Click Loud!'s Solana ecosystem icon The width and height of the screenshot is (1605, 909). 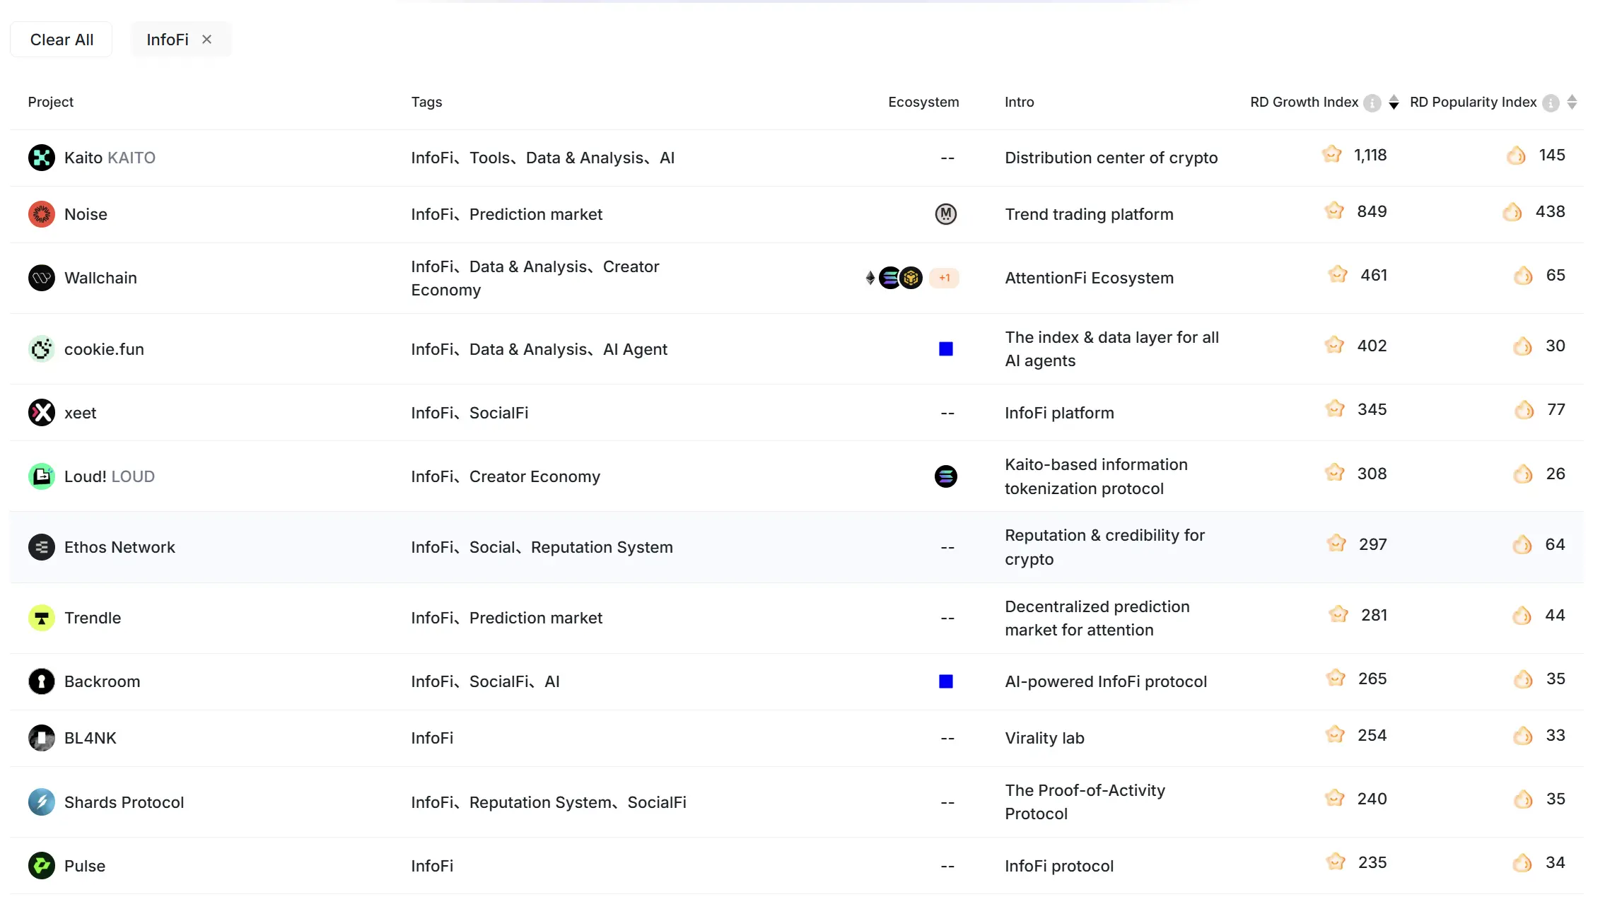(945, 476)
